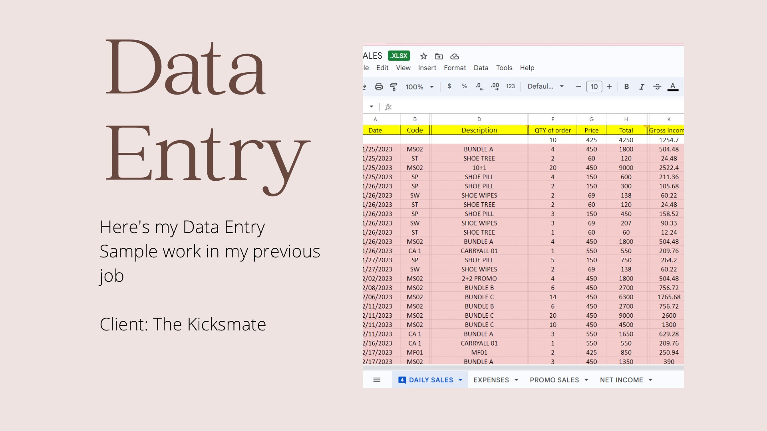Click the star icon to favorite file

tap(424, 56)
